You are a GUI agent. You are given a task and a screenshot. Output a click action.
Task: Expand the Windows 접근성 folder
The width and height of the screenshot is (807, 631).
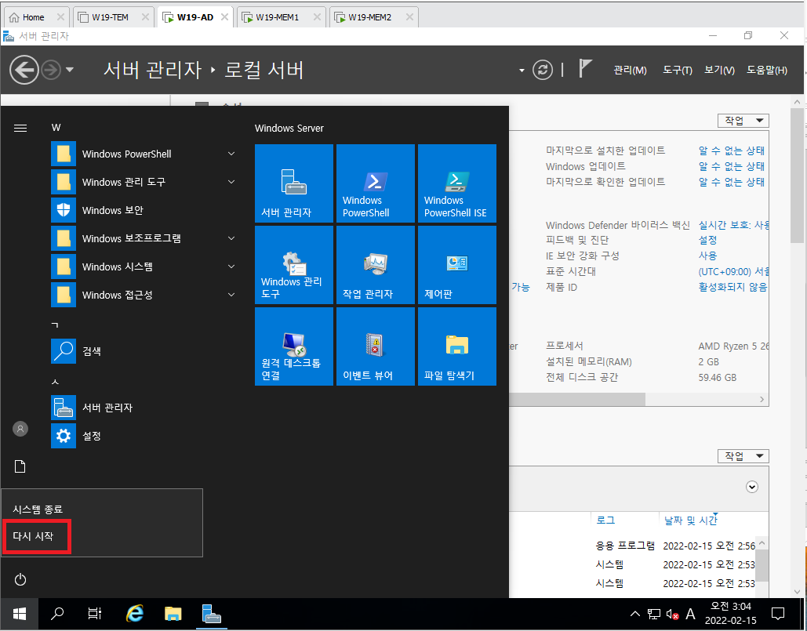231,296
